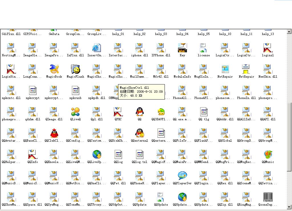Open the QQ.tlg file icon
Screen dimensions: 292x211
tap(204, 112)
